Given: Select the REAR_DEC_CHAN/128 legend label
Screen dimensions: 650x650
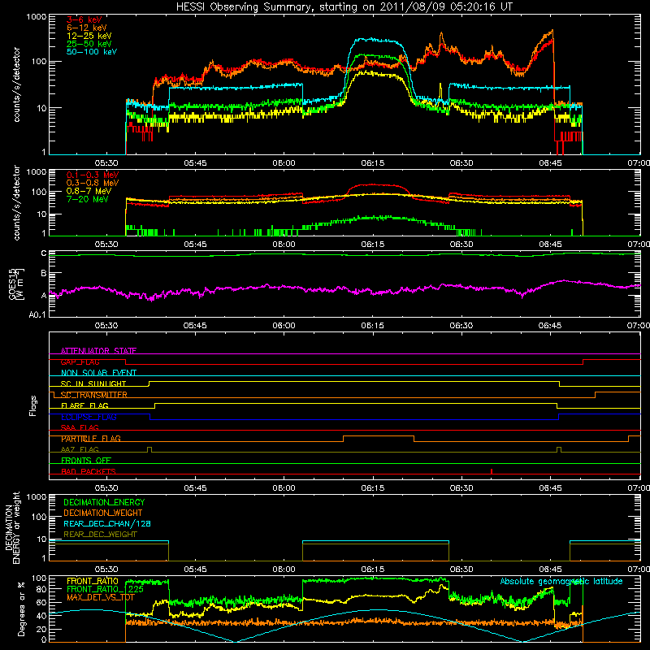Looking at the screenshot, I should tap(107, 523).
